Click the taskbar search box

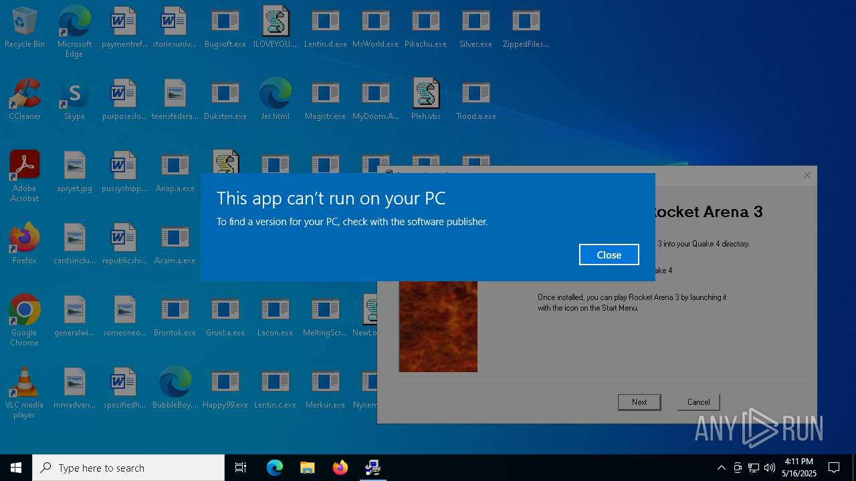pyautogui.click(x=128, y=468)
